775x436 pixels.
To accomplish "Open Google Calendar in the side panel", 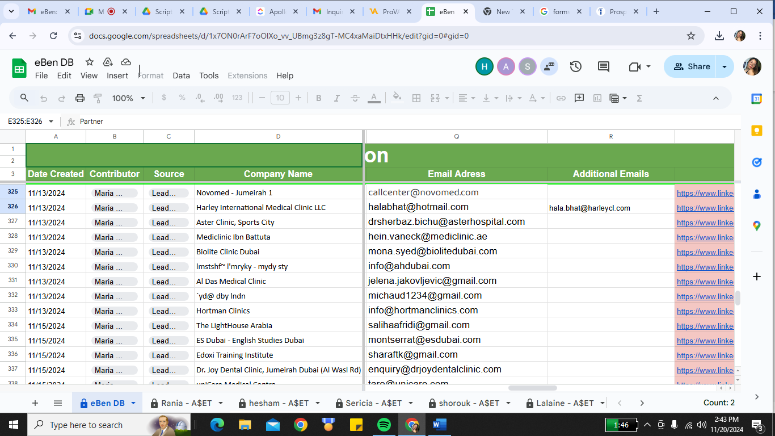I will pyautogui.click(x=756, y=99).
